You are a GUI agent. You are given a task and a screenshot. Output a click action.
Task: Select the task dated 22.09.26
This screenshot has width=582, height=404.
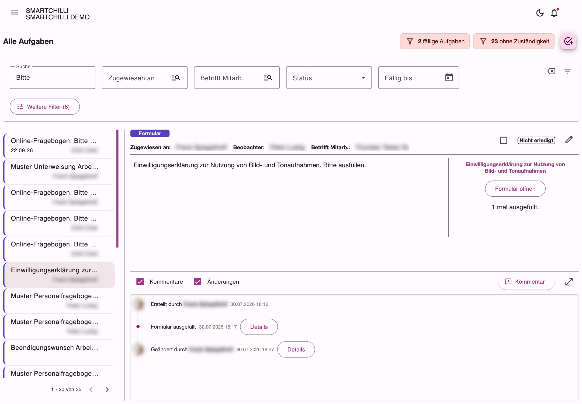pyautogui.click(x=59, y=145)
